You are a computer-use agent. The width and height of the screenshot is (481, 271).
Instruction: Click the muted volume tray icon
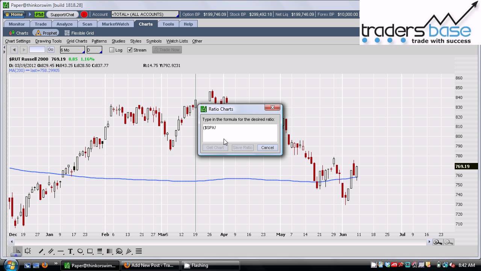452,265
